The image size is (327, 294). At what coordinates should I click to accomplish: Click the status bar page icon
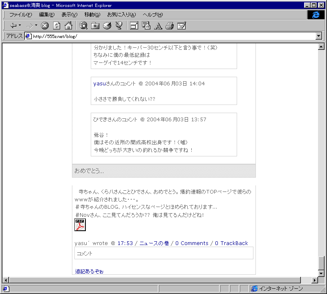point(5,289)
